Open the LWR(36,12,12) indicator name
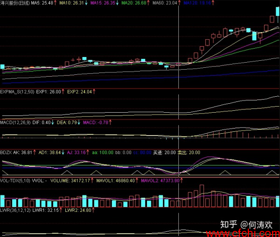 (x=15, y=210)
